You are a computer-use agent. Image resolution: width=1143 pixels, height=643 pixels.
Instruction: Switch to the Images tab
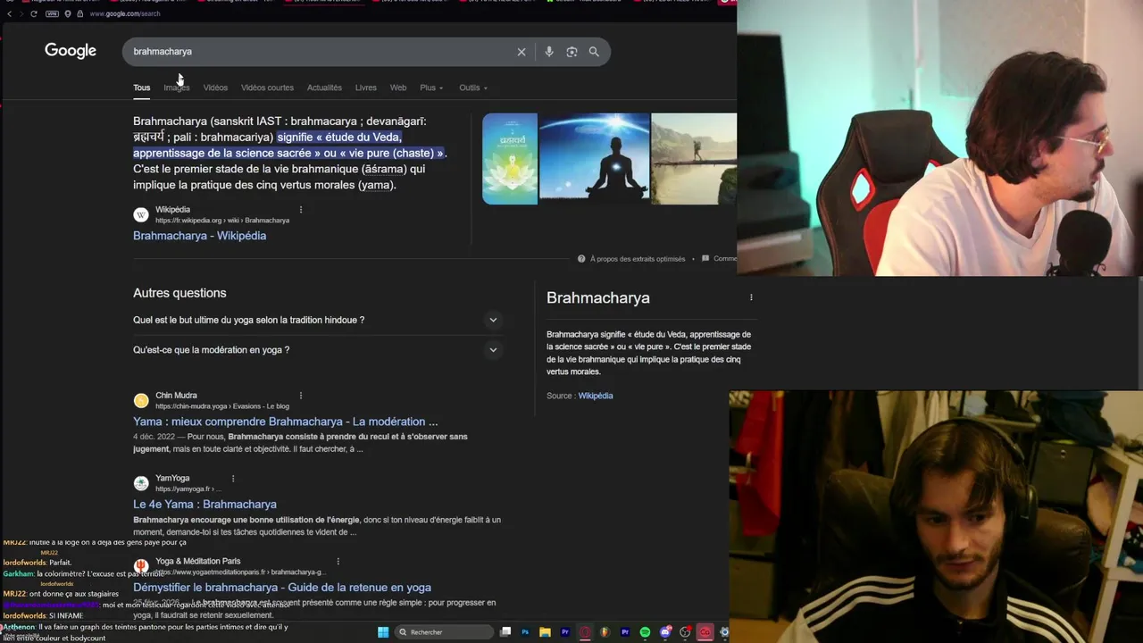click(176, 88)
